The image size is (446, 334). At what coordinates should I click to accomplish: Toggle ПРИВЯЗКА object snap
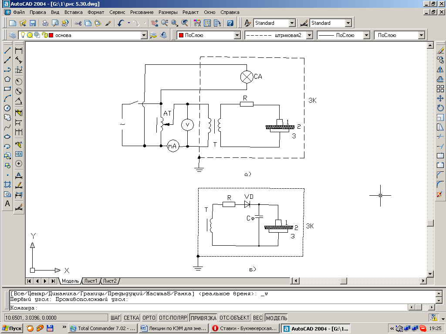[x=204, y=318]
